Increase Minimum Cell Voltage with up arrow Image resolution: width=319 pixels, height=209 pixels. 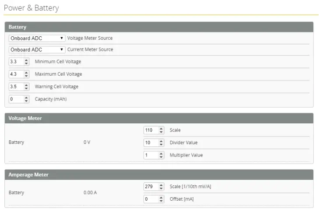(x=26, y=60)
